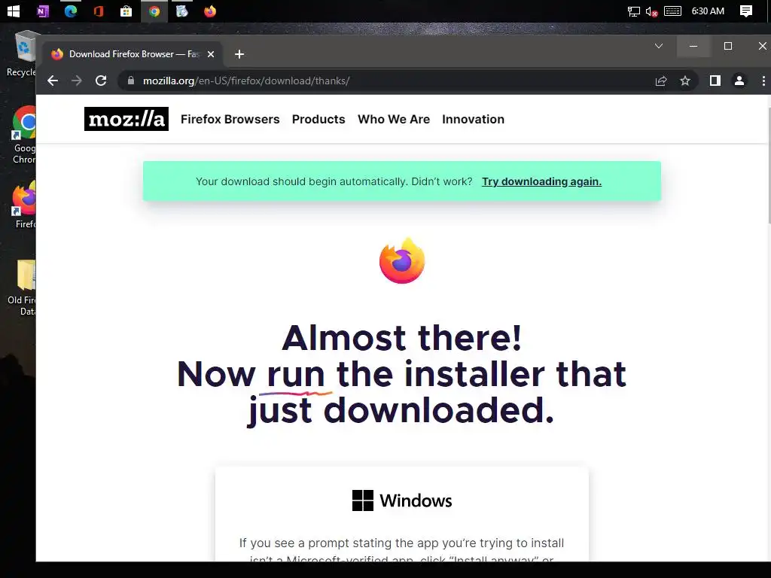Open the touch keyboard tray icon
This screenshot has height=578, width=771.
tap(672, 11)
